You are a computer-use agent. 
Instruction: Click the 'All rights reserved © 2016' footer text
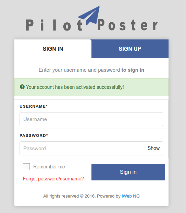70,196
